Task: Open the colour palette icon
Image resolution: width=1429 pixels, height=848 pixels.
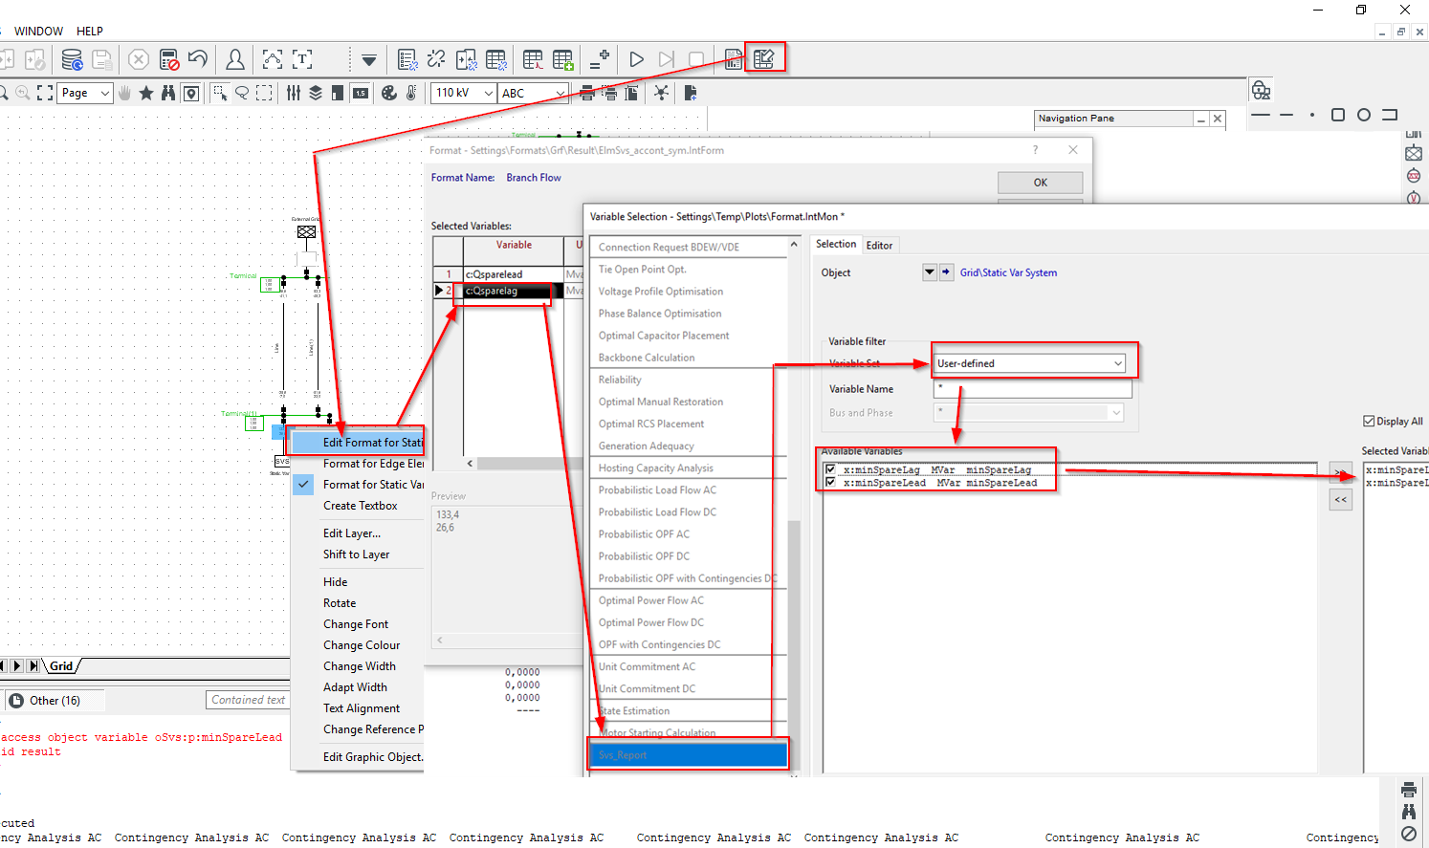Action: pos(388,93)
